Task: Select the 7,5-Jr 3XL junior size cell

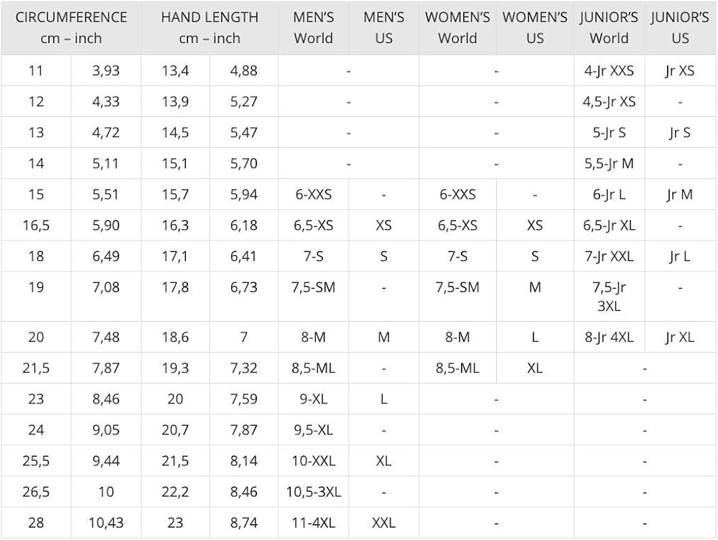Action: 608,296
